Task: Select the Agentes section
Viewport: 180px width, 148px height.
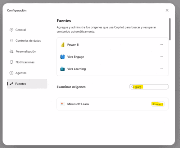Action: [27, 73]
